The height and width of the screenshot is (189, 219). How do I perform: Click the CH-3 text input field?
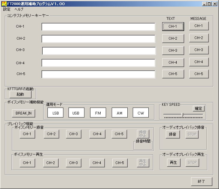point(99,51)
